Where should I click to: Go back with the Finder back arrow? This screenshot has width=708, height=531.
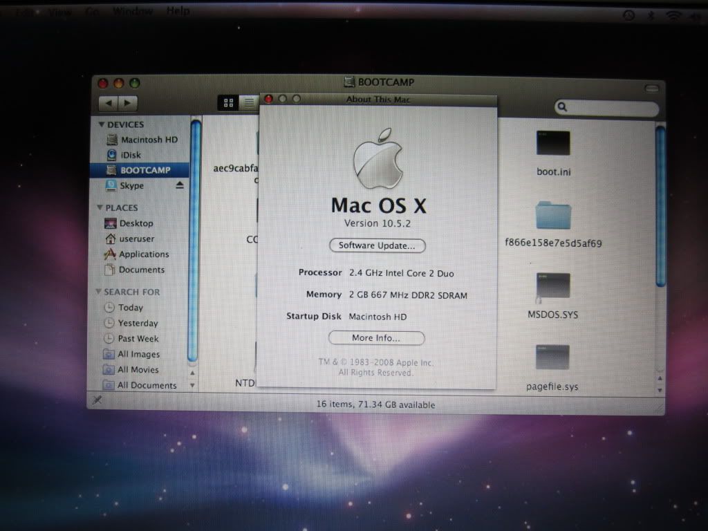pos(109,104)
